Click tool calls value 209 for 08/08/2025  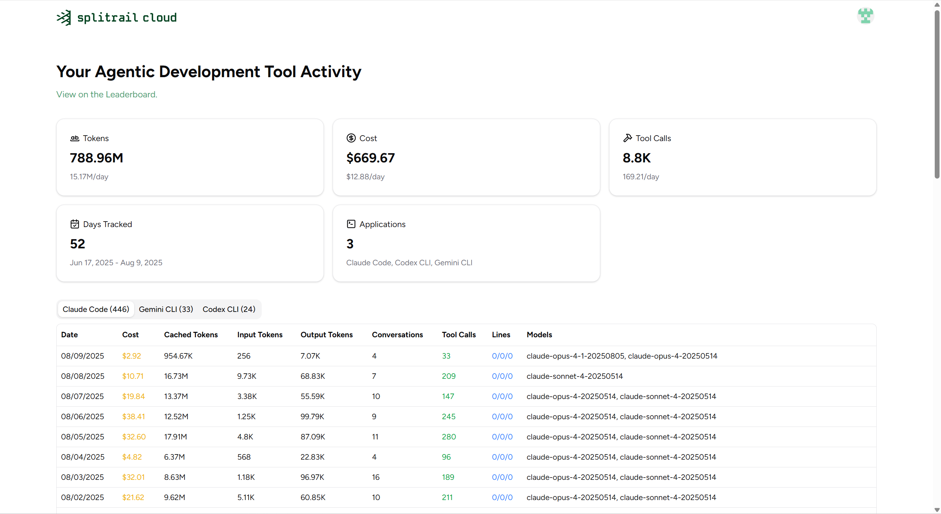click(x=448, y=376)
